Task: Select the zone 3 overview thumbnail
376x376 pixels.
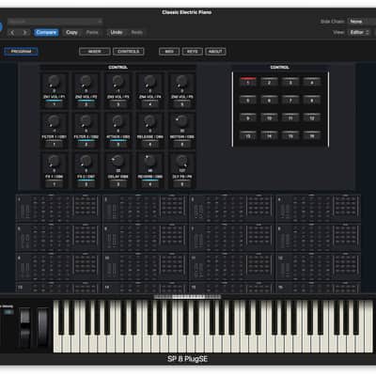Action: point(232,208)
